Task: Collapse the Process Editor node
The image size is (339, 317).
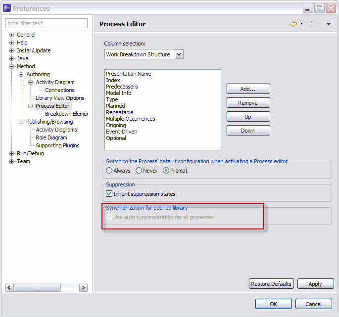Action: (31, 106)
